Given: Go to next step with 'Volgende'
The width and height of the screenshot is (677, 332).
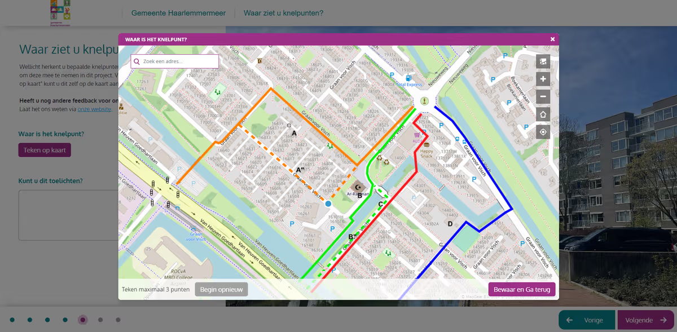Looking at the screenshot, I should (x=645, y=320).
